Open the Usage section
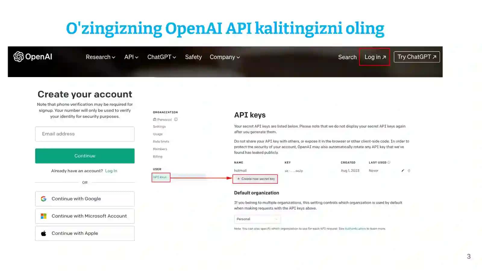Image resolution: width=482 pixels, height=271 pixels. click(158, 134)
